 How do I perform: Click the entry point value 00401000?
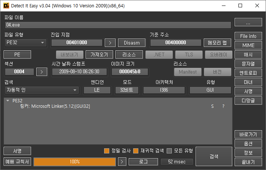tap(77, 43)
